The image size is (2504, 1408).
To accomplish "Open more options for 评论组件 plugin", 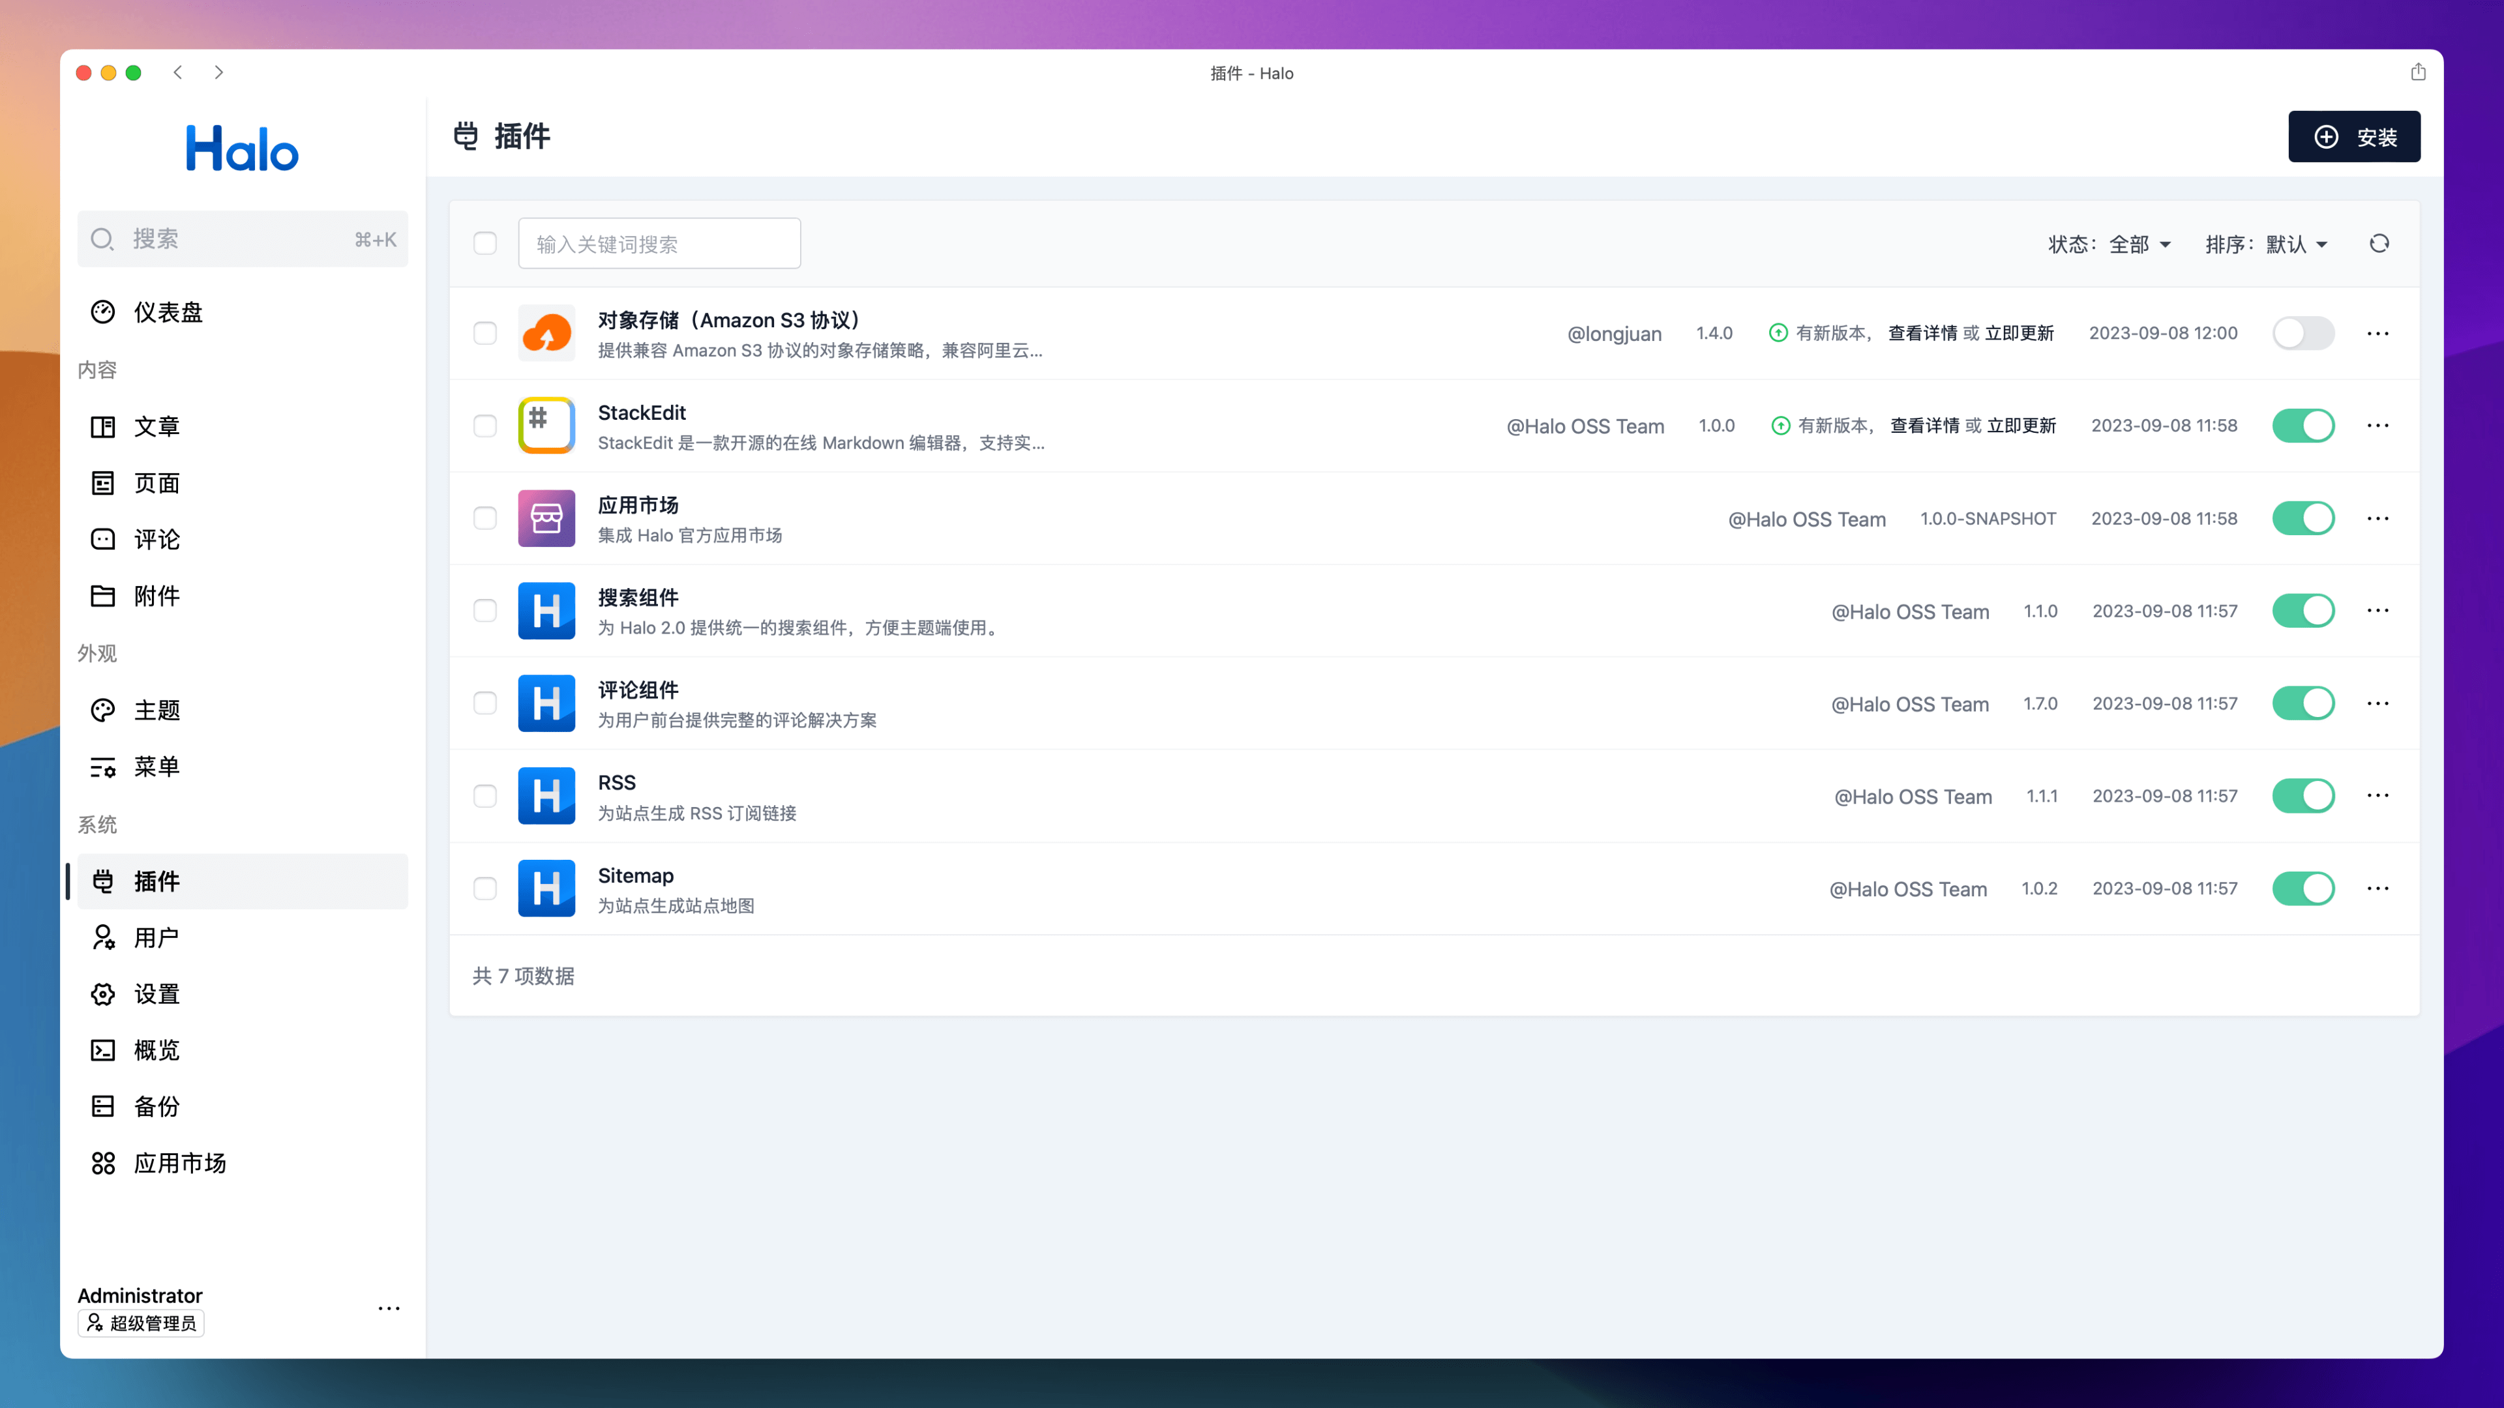I will (2377, 703).
